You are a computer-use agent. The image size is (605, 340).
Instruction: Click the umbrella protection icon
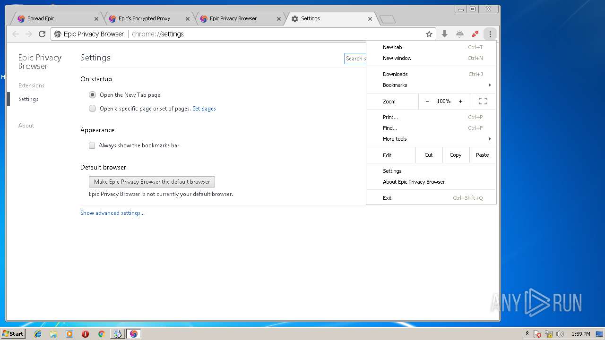coord(460,34)
